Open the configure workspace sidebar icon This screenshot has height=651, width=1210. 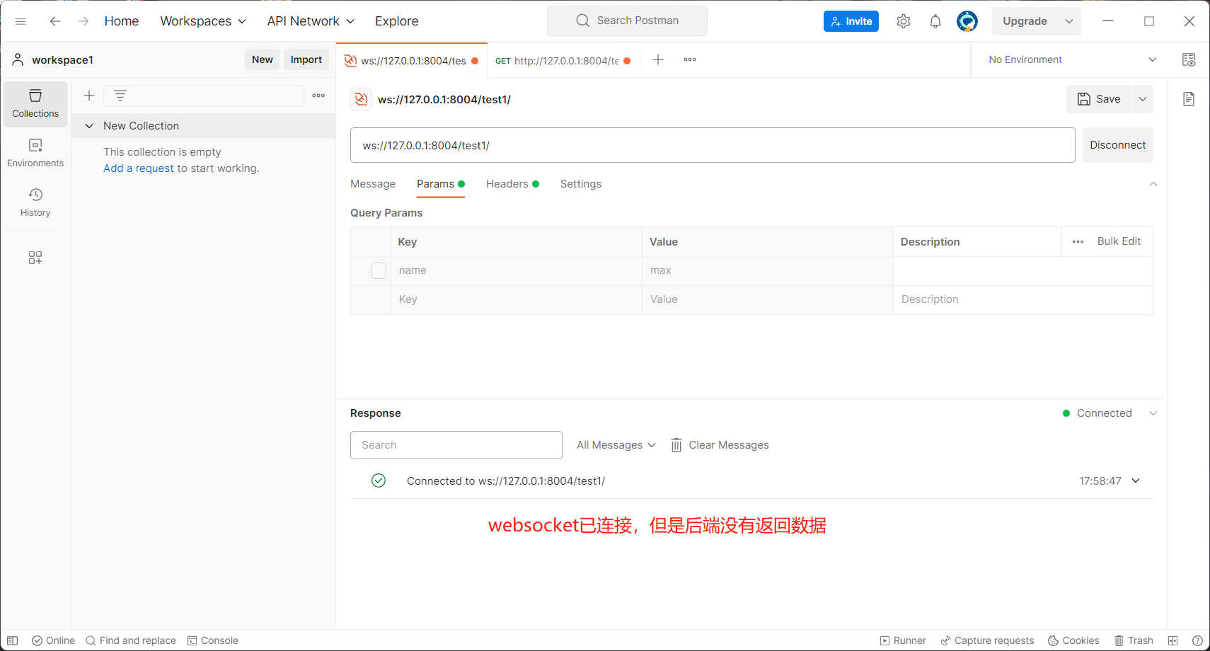(35, 258)
